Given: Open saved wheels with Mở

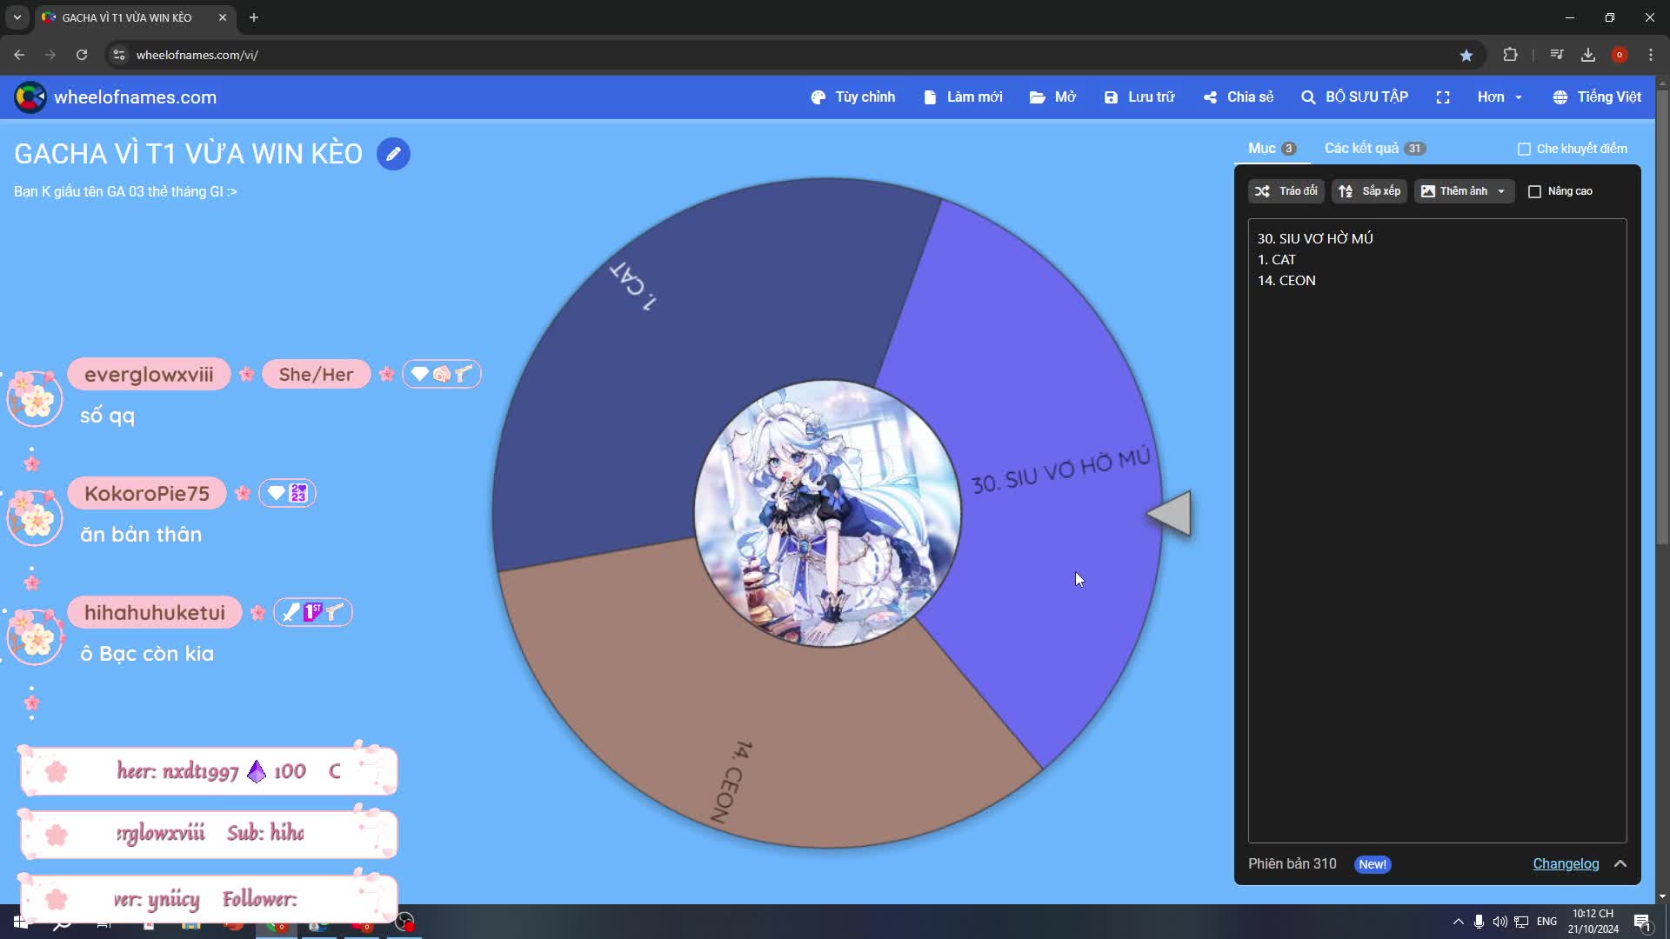Looking at the screenshot, I should point(1052,97).
